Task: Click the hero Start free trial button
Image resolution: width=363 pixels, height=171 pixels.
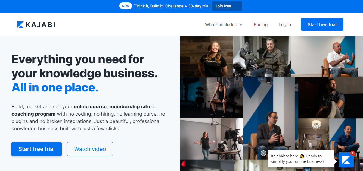Action: point(36,149)
